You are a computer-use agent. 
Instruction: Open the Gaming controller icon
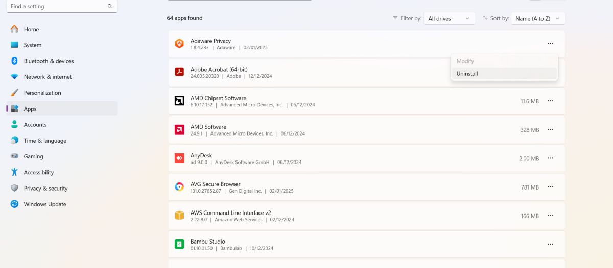tap(14, 156)
